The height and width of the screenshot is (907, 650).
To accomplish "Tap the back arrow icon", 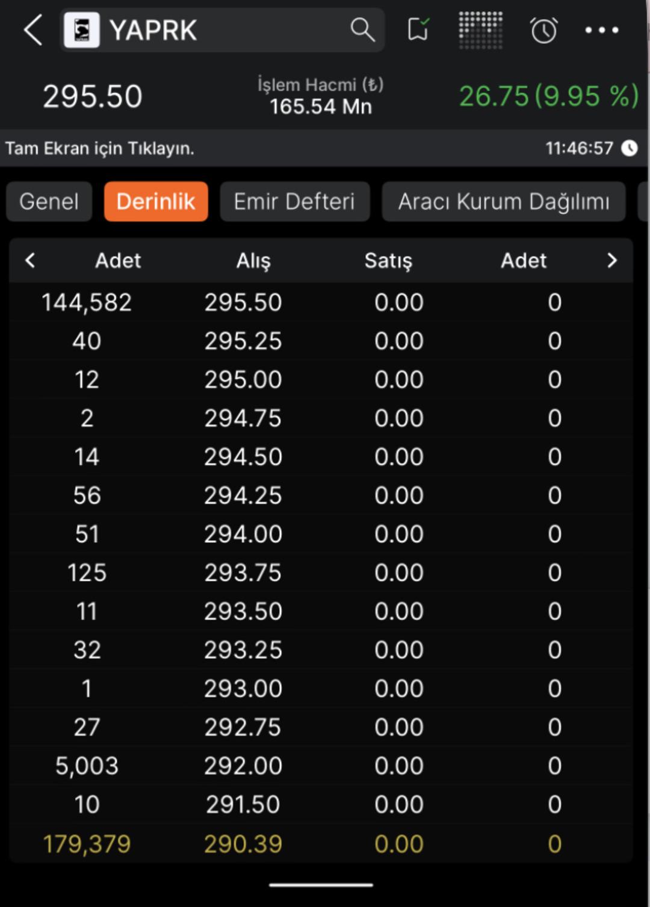I will pyautogui.click(x=33, y=30).
